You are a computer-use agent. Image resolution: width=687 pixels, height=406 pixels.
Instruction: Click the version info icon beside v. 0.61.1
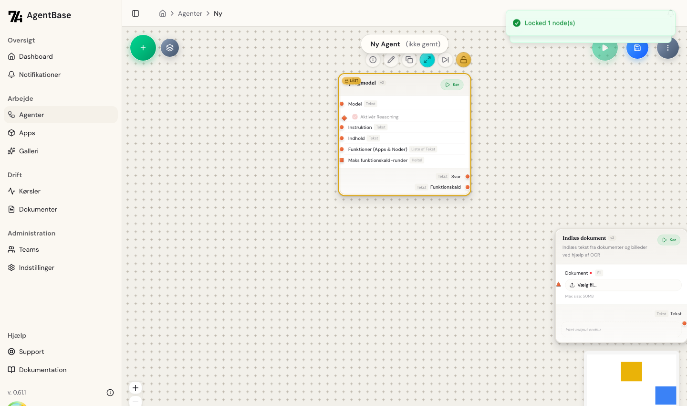(x=110, y=393)
